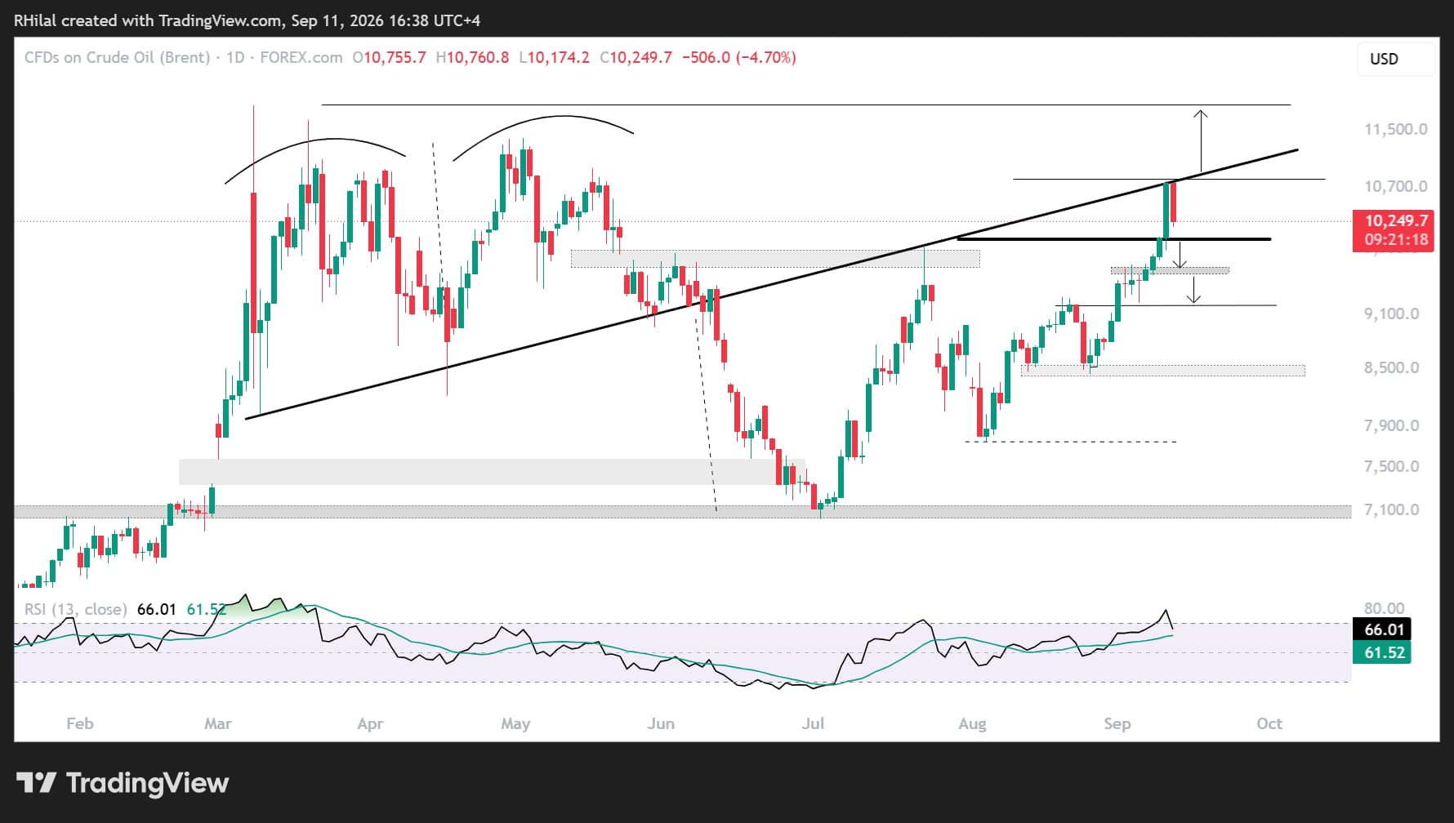Click "Jun" on the time axis
The image size is (1454, 823).
(661, 723)
